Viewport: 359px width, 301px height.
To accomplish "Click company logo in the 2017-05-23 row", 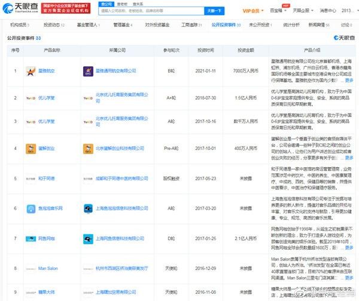I will tap(88, 179).
